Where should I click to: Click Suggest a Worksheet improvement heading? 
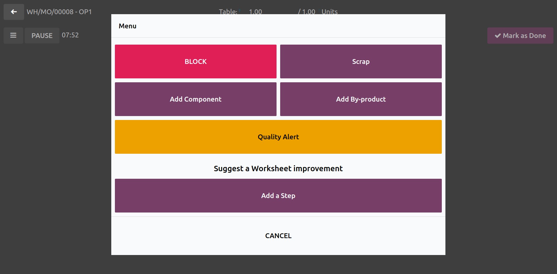[278, 168]
